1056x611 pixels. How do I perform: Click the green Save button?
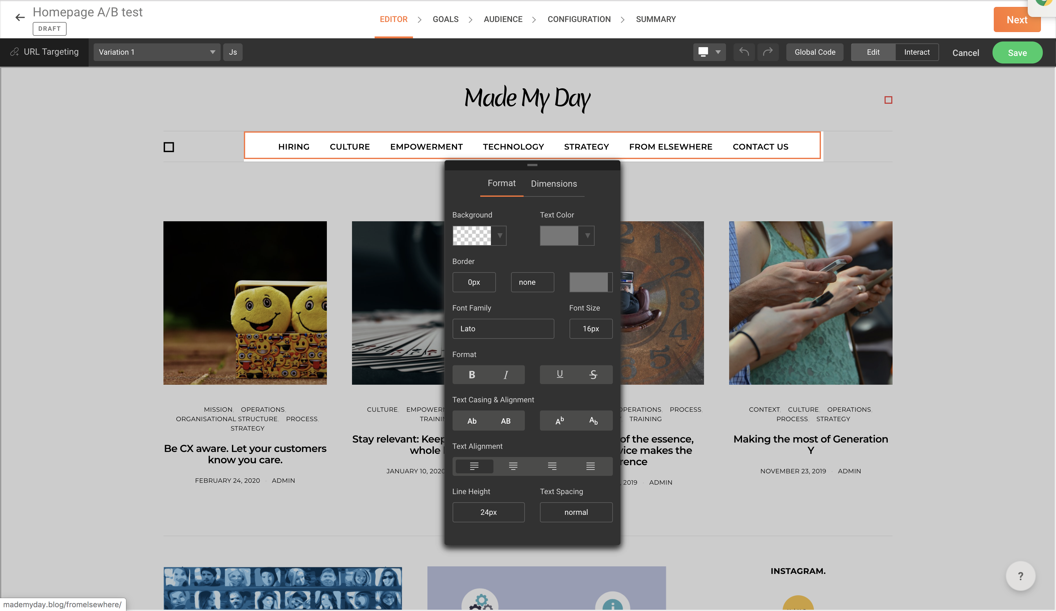[1017, 53]
